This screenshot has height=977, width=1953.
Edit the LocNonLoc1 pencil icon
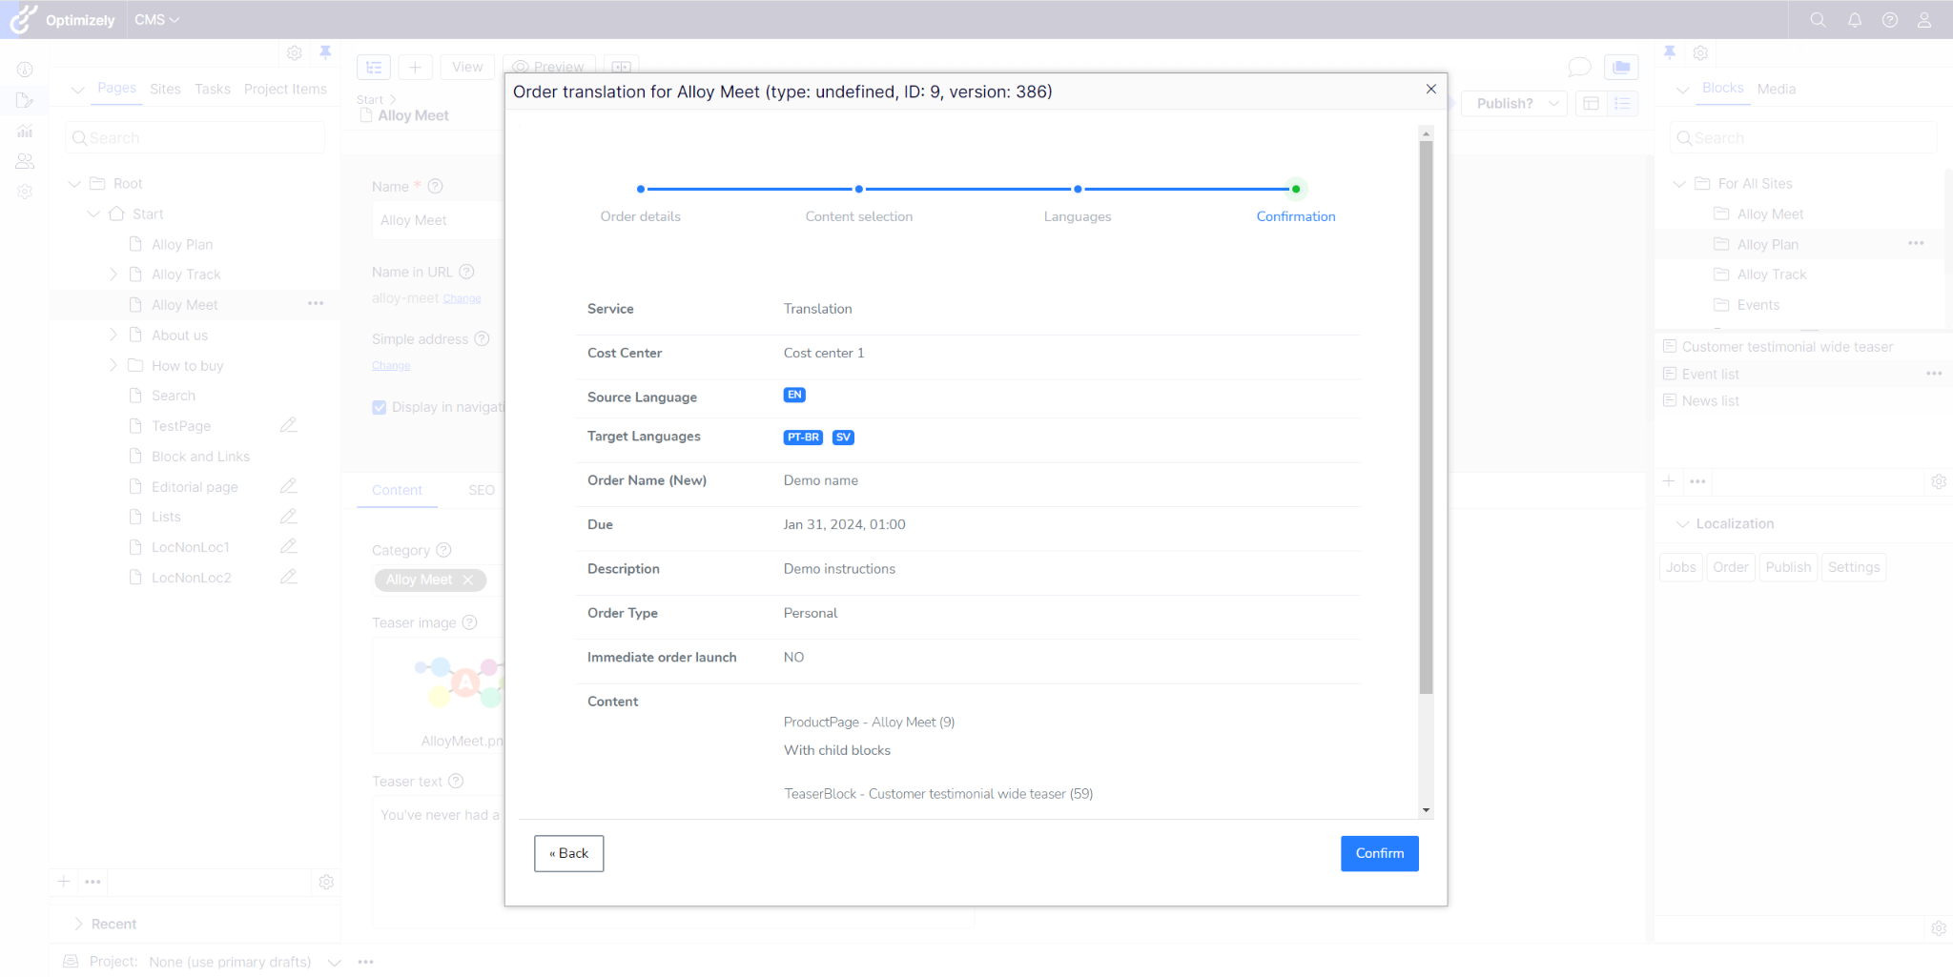click(288, 546)
